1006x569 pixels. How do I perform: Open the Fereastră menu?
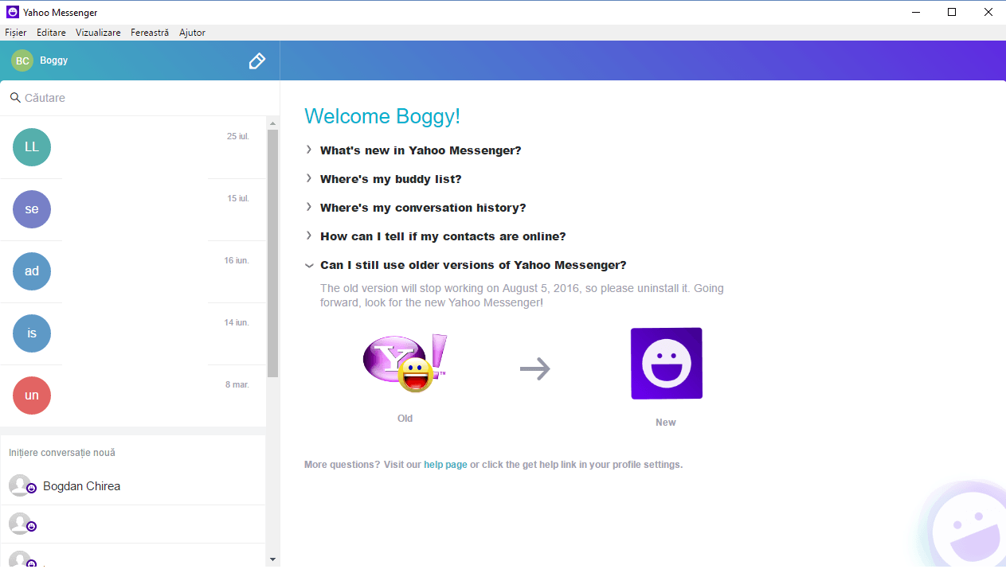click(x=150, y=33)
